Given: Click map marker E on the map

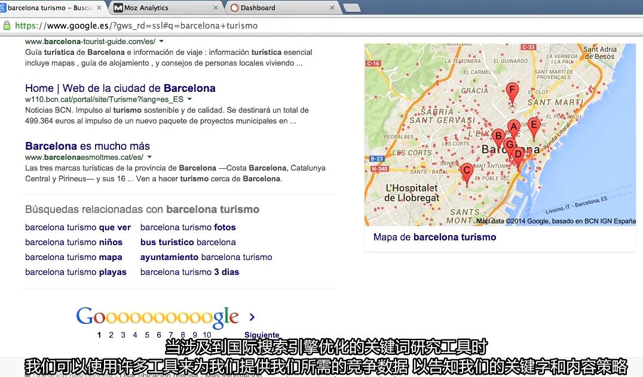Looking at the screenshot, I should point(534,128).
